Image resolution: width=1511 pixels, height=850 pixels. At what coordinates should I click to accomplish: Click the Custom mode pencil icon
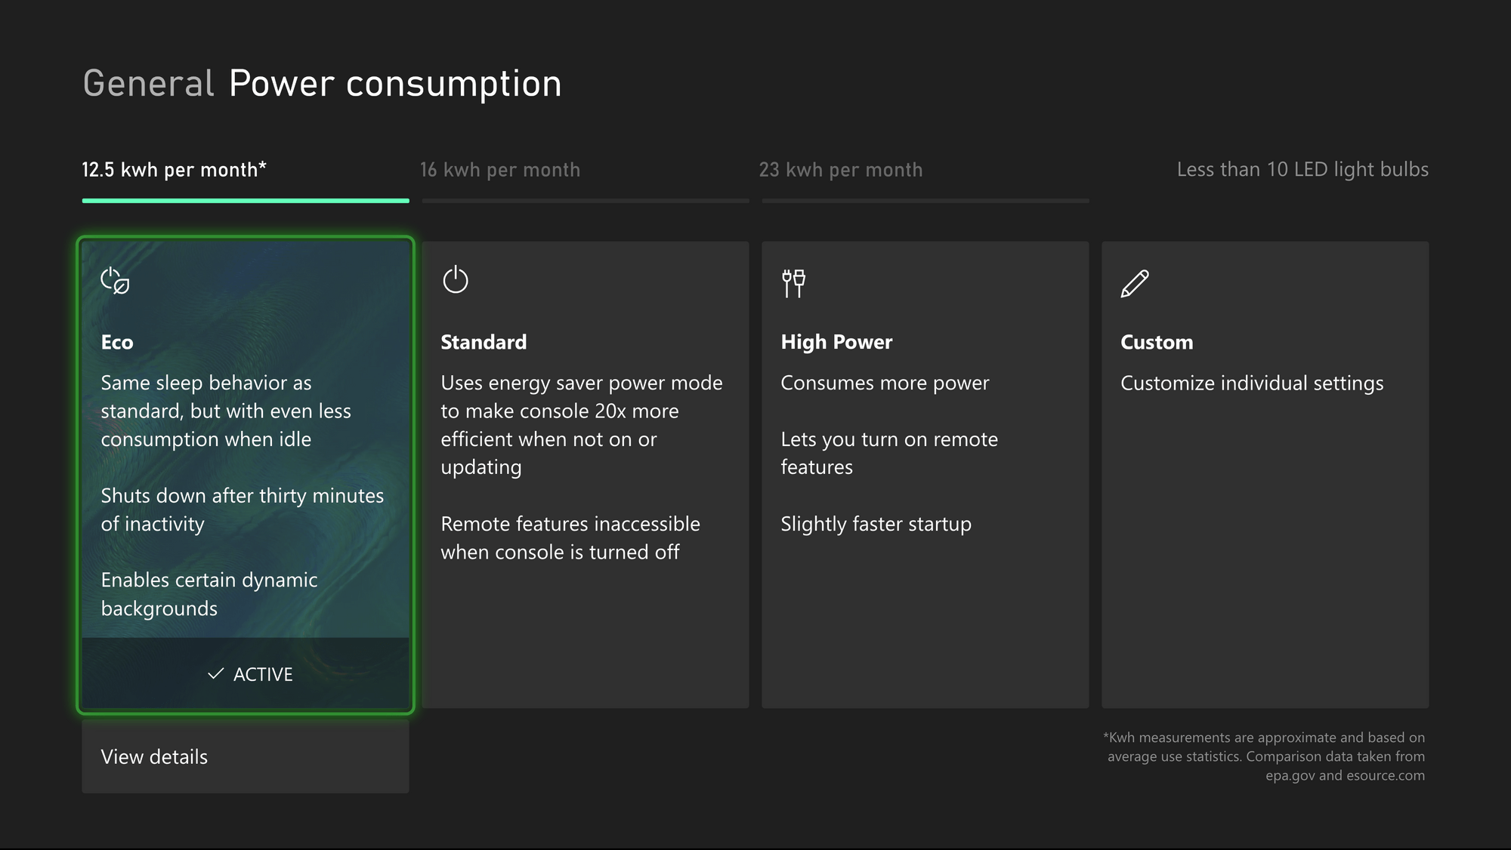pos(1133,283)
